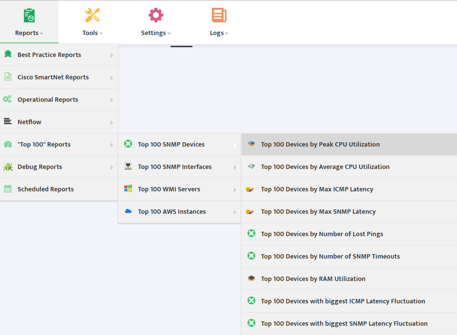Open the Logs dropdown caret

pos(227,34)
